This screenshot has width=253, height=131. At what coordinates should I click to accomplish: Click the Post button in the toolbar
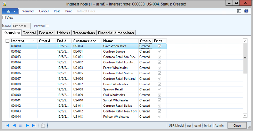(57, 11)
